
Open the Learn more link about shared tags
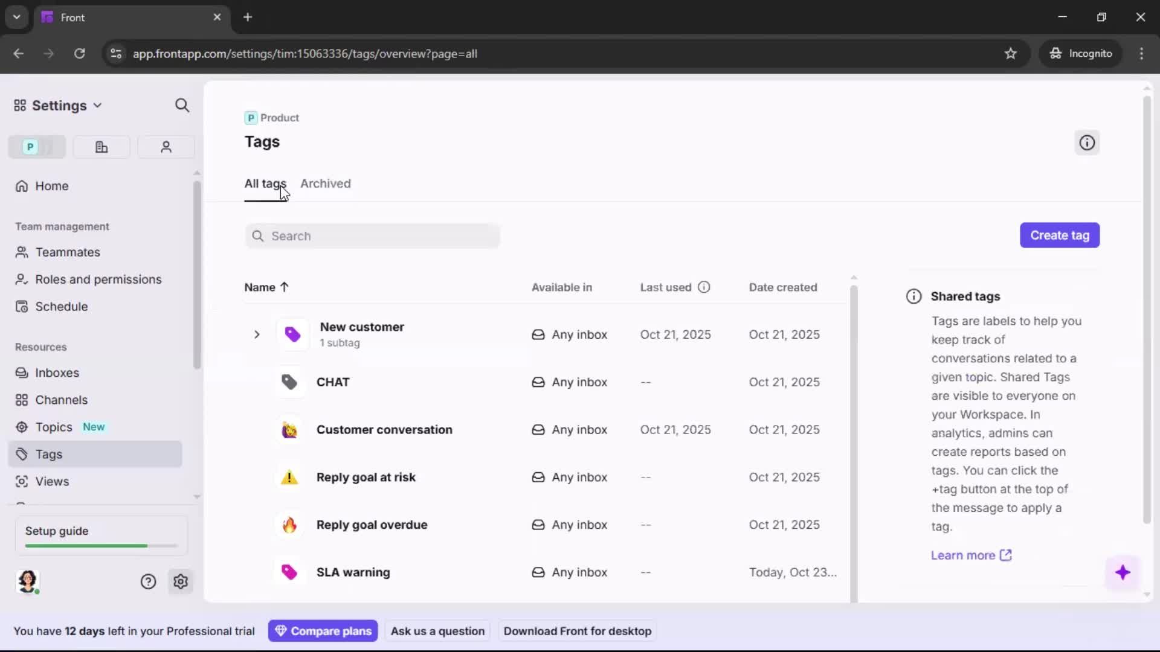(963, 555)
